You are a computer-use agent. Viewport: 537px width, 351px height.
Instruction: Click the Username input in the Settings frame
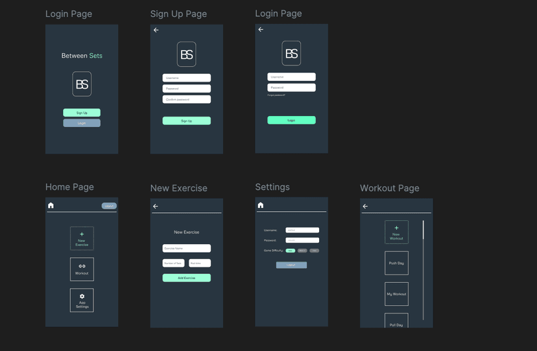coord(302,230)
